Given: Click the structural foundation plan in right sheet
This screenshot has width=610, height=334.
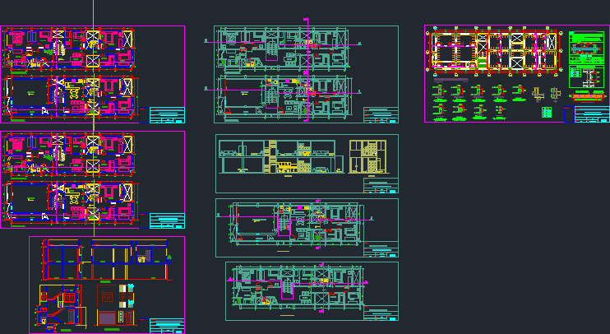Looking at the screenshot, I should [x=495, y=50].
